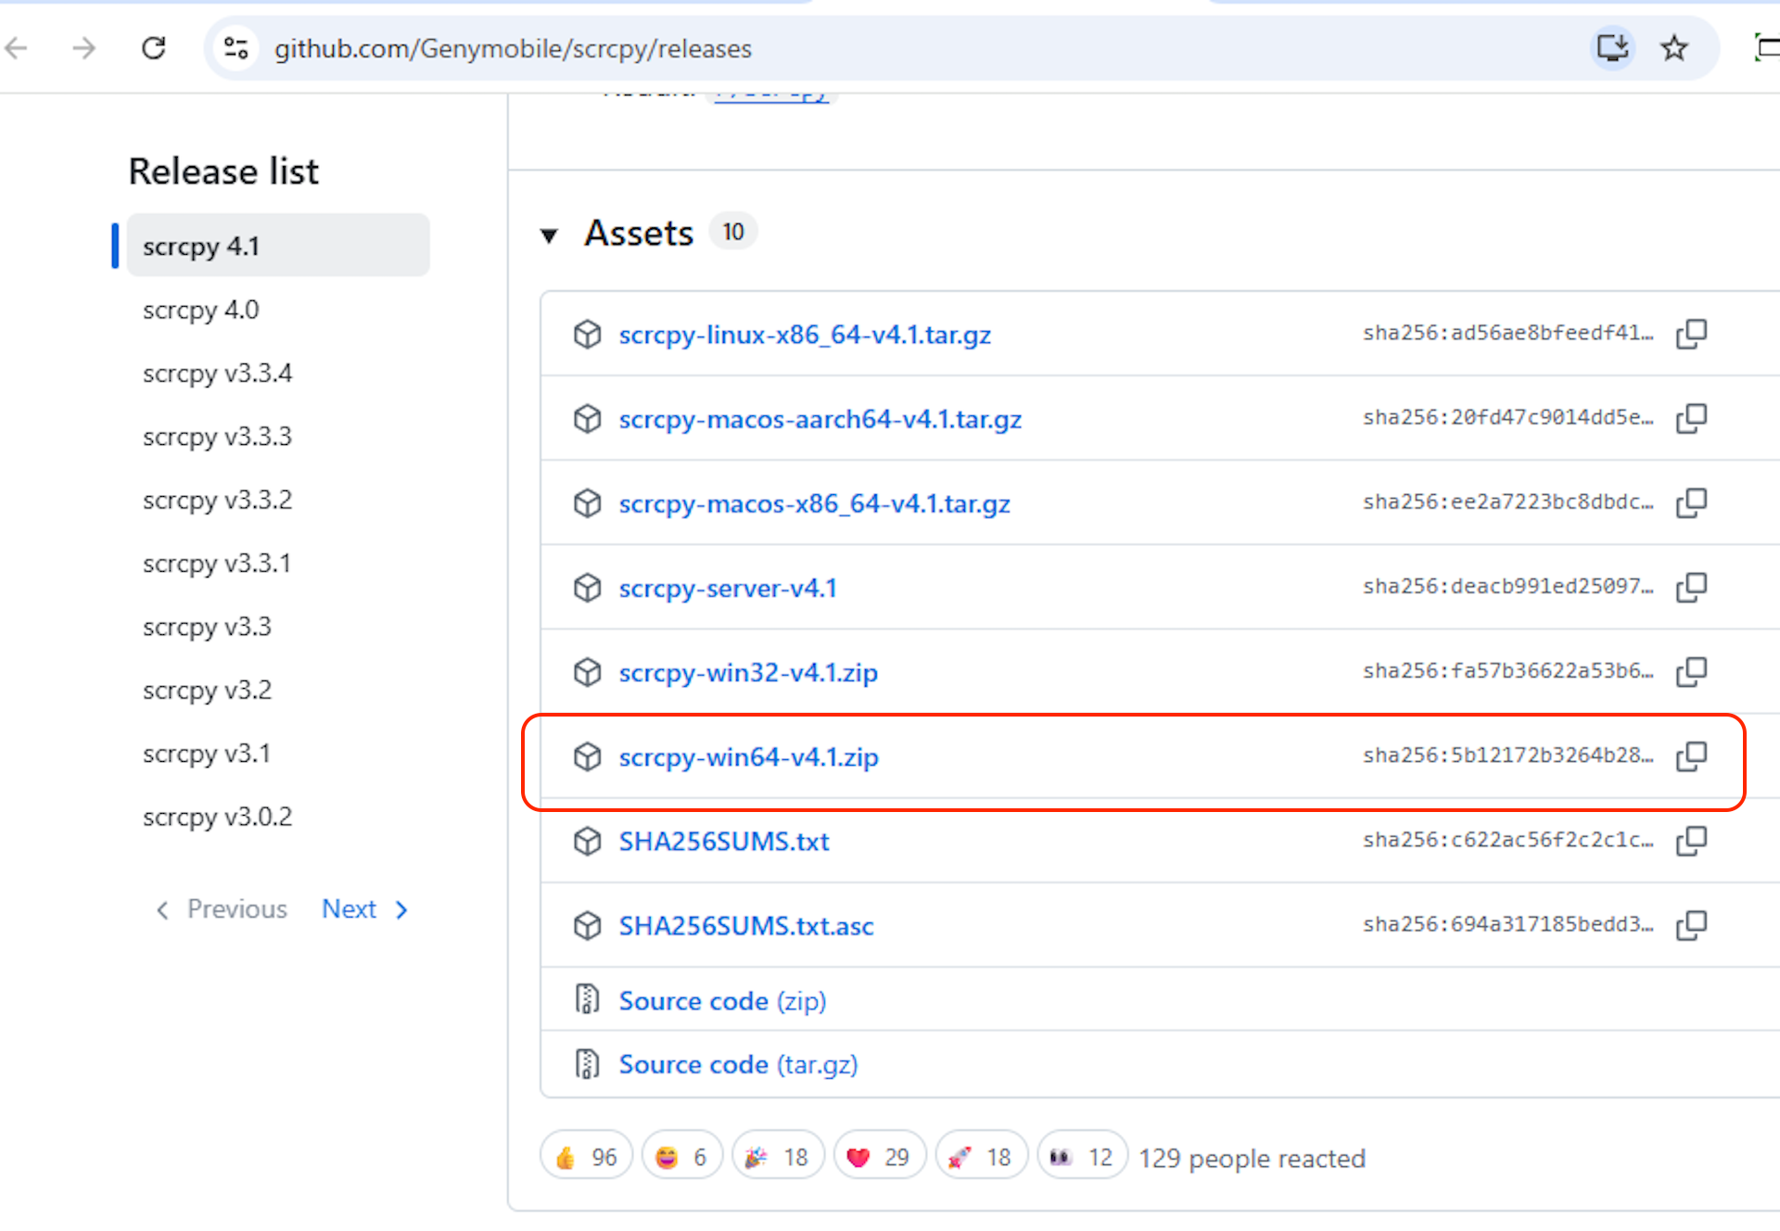Copy sha256 of SHA256SUMS.txt.asc

click(x=1692, y=924)
